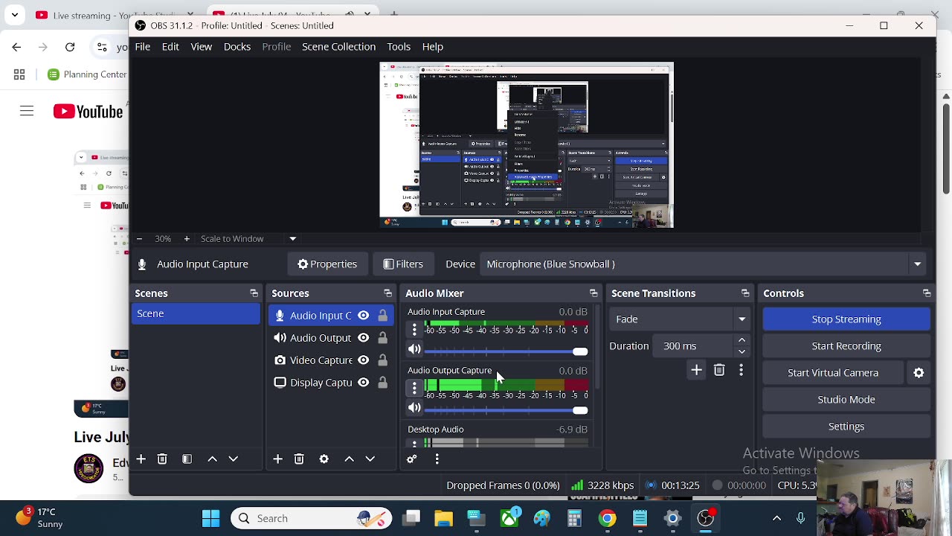Open Audio Mixer three-dot menu at bottom

point(437,459)
